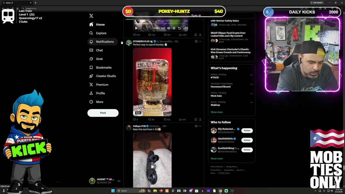Like the post with 36K likes
Screen dimensions: 345x194
tap(167, 35)
